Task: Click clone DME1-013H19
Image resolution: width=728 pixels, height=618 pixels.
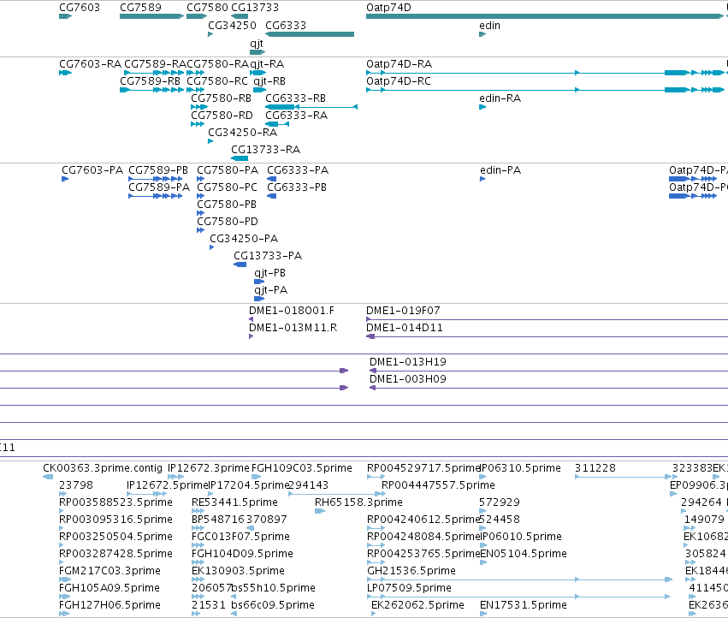Action: click(x=408, y=361)
